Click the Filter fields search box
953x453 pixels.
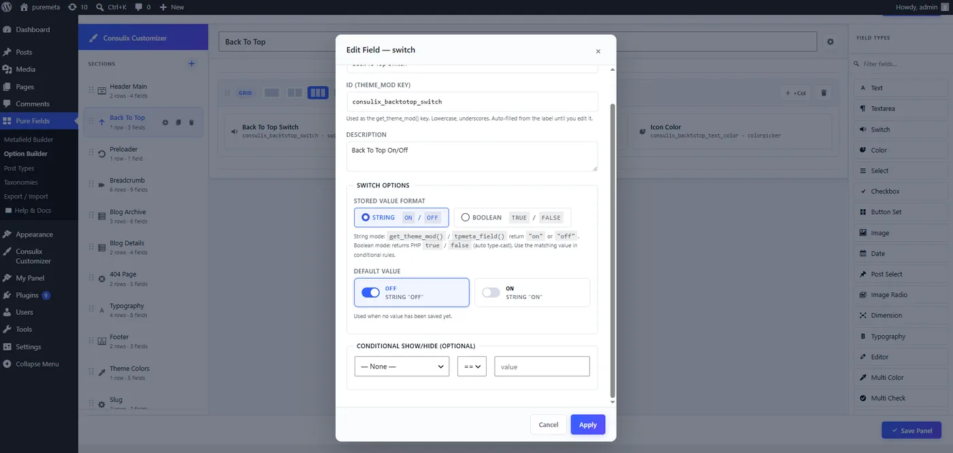[x=900, y=64]
